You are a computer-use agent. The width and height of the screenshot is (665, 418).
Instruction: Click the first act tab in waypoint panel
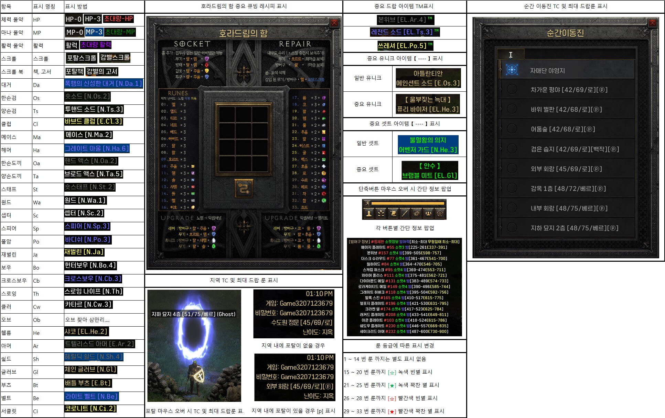(x=511, y=54)
